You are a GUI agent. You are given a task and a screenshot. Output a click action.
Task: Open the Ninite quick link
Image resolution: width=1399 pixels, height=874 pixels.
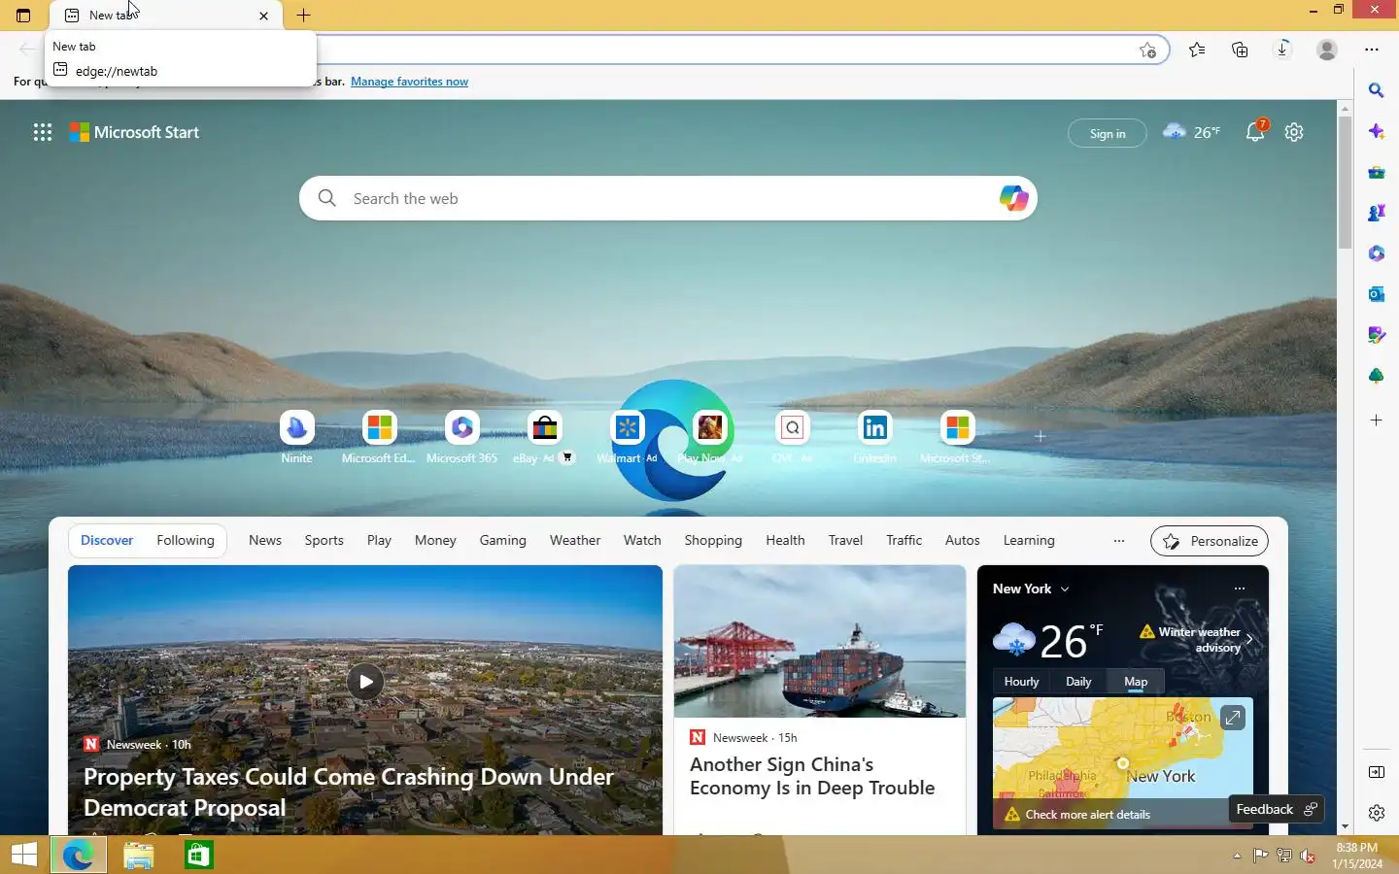(296, 437)
